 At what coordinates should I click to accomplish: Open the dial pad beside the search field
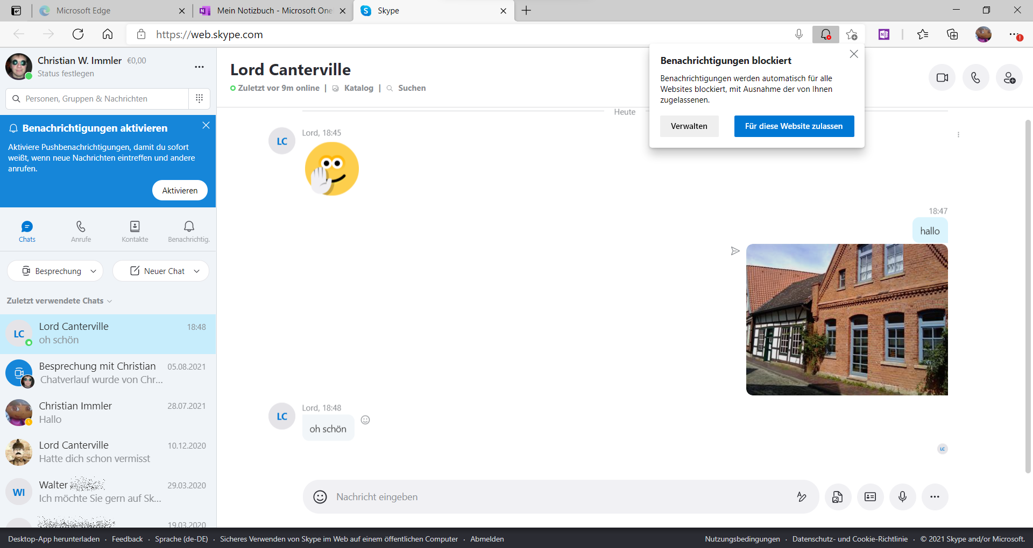pos(199,98)
